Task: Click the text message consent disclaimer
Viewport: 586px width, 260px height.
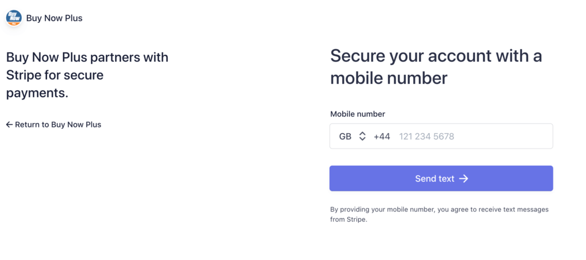Action: coord(439,214)
